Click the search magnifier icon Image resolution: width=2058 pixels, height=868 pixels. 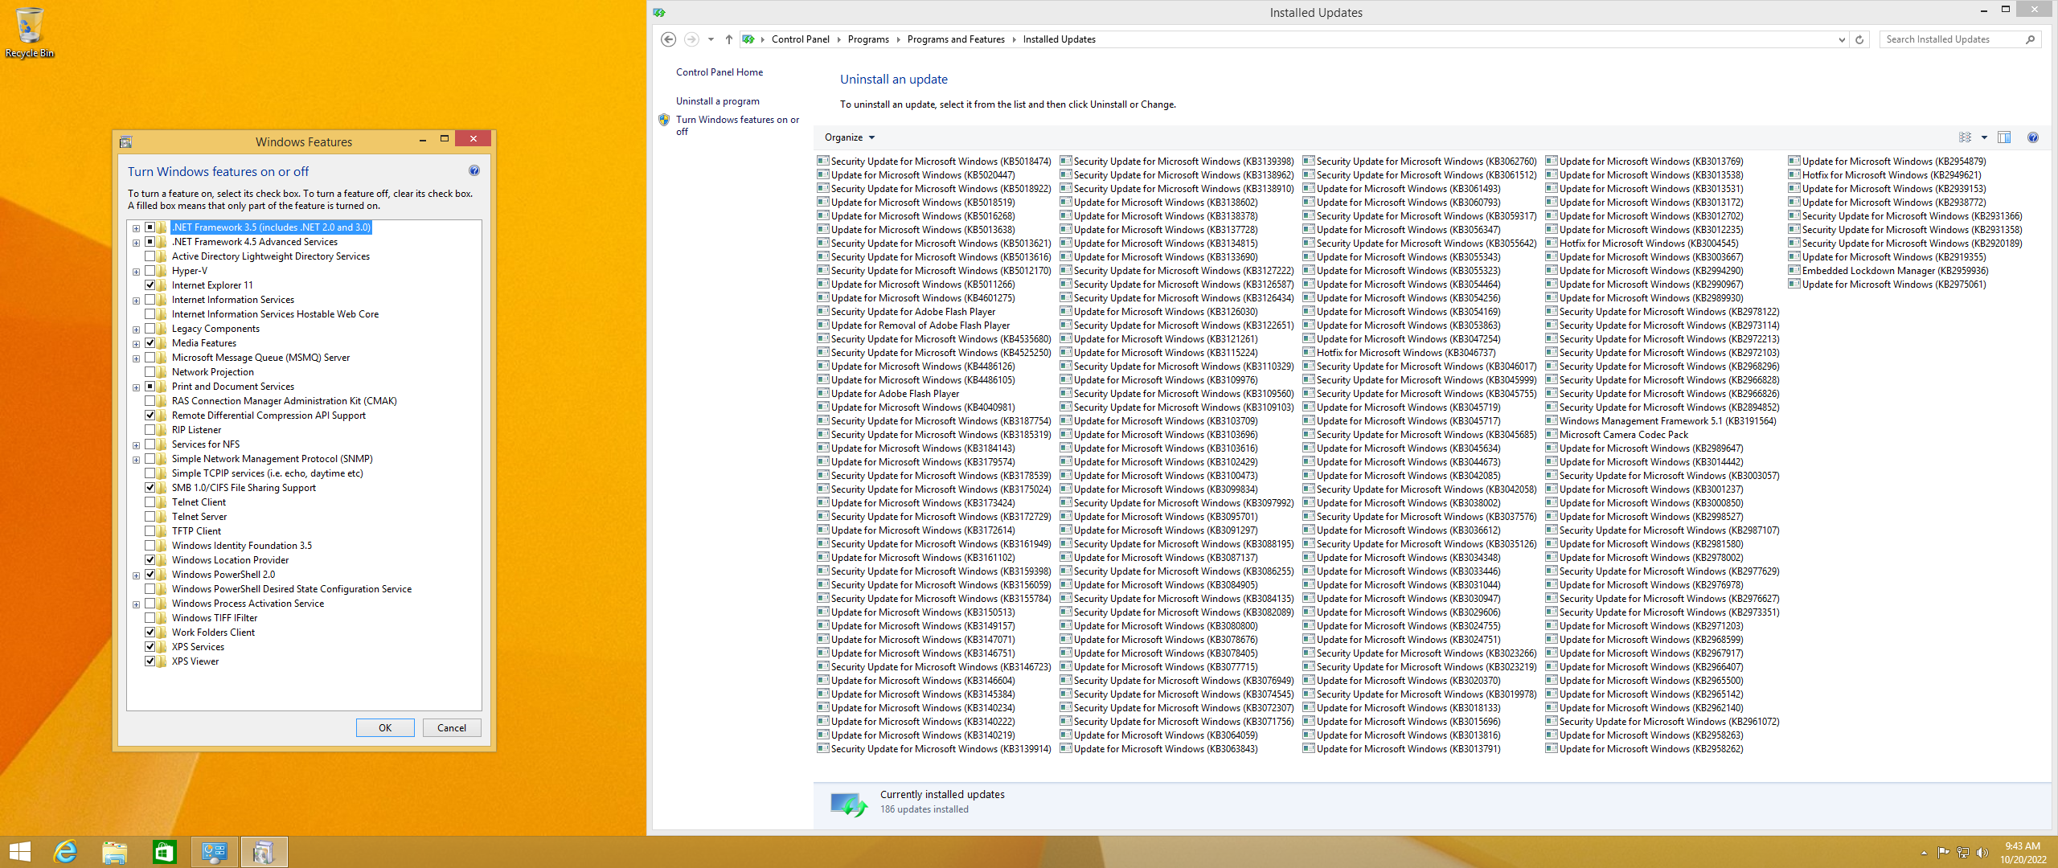tap(2030, 39)
